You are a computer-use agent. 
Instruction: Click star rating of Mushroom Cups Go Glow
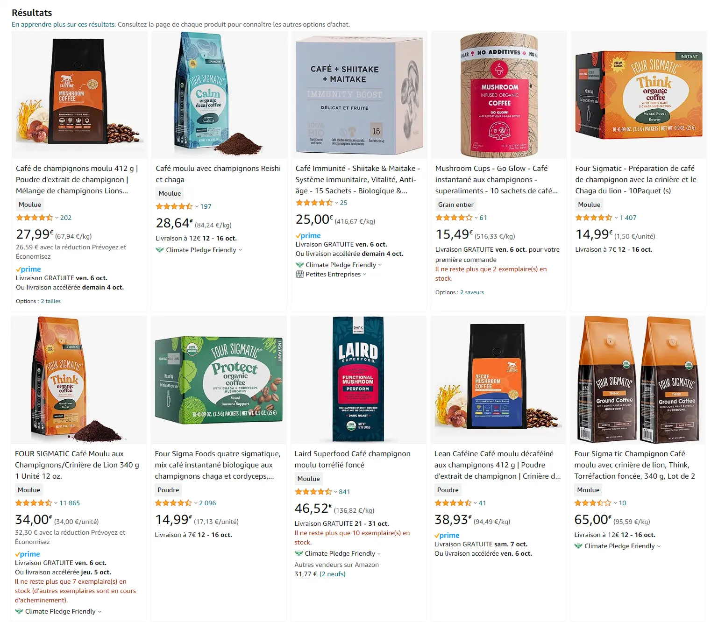[454, 218]
